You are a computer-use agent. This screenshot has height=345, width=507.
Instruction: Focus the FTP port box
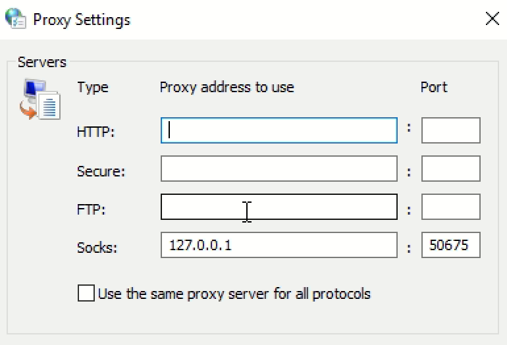tap(450, 207)
